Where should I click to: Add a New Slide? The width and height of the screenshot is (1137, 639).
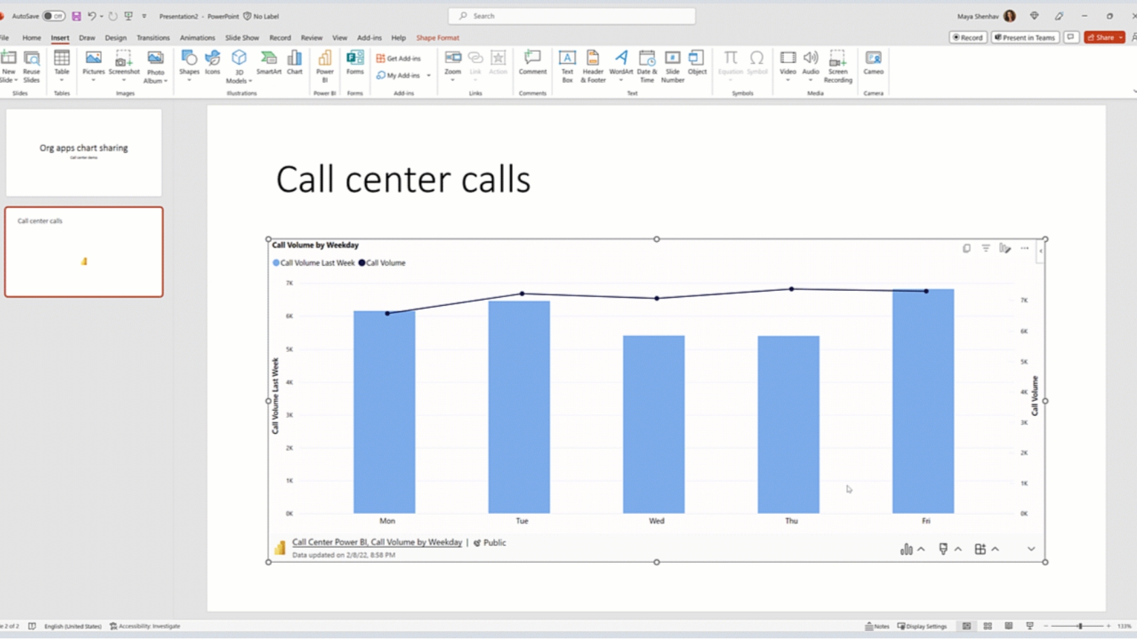pyautogui.click(x=8, y=67)
